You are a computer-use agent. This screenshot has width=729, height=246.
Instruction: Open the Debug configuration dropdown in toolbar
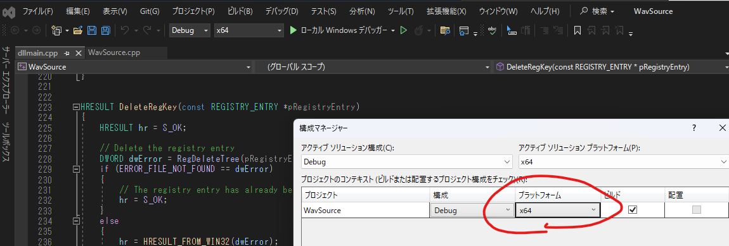190,30
